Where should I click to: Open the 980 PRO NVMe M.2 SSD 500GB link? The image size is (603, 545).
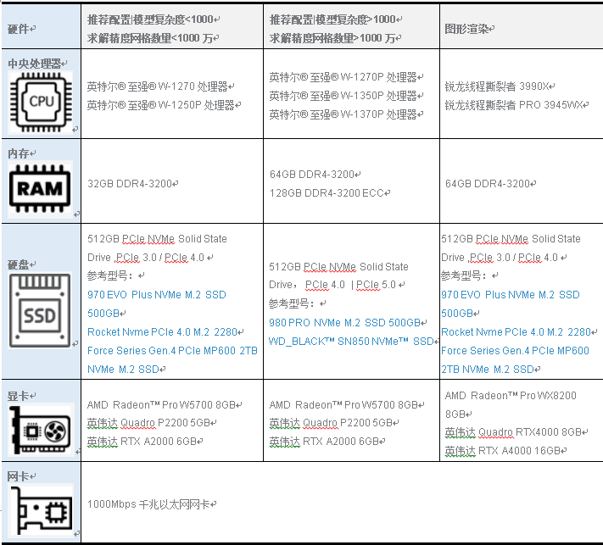point(344,322)
